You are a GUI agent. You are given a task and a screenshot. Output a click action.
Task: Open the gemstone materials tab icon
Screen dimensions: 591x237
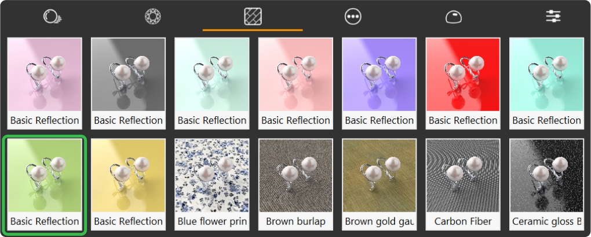152,17
